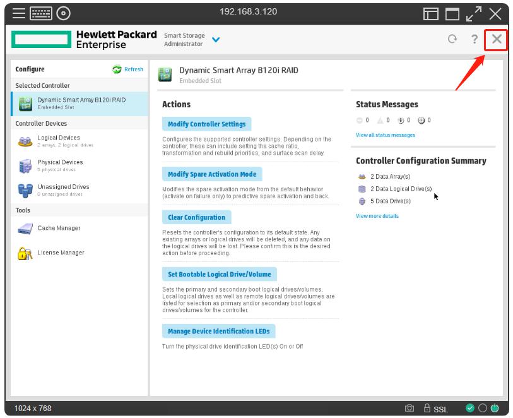This screenshot has width=513, height=418.
Task: Expand the Smart Storage Administrator dropdown
Action: point(216,40)
